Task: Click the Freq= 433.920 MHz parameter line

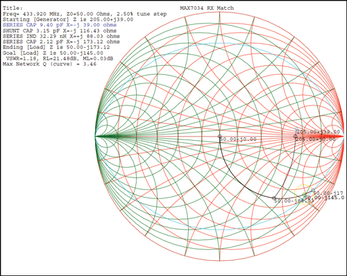Action: [x=85, y=14]
